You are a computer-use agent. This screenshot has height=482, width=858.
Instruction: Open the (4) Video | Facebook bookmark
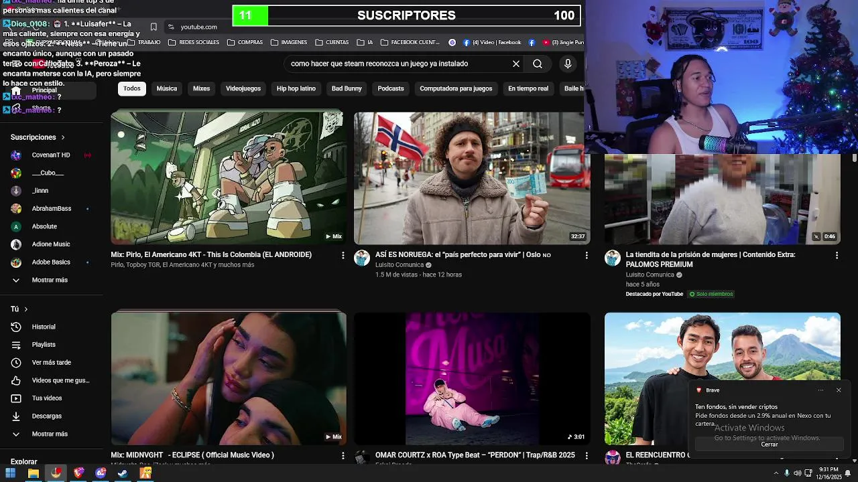[x=491, y=42]
